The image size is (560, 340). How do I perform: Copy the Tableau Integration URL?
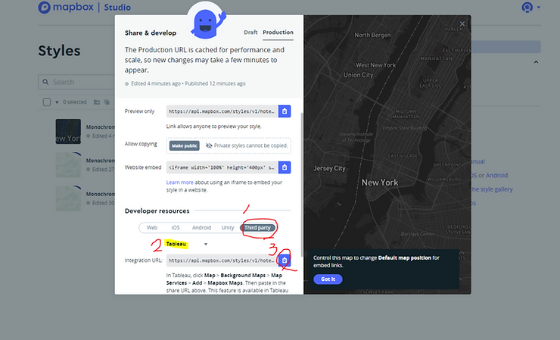(x=285, y=260)
